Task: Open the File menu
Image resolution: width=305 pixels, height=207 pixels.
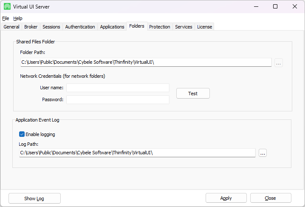Action: (6, 18)
